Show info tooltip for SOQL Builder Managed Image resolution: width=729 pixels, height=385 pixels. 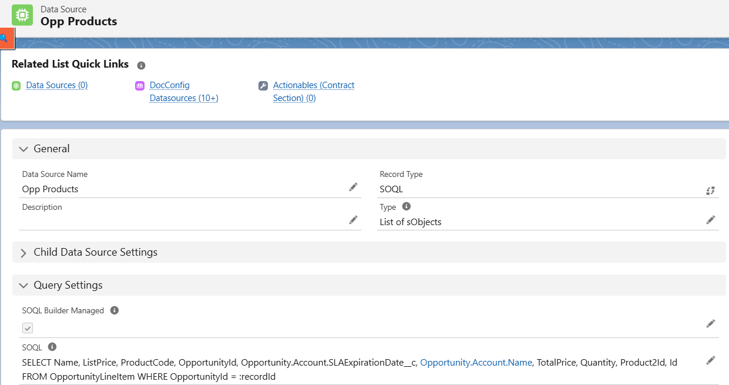coord(115,310)
